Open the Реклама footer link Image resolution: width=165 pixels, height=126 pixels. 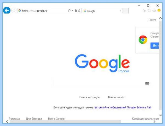14,119
